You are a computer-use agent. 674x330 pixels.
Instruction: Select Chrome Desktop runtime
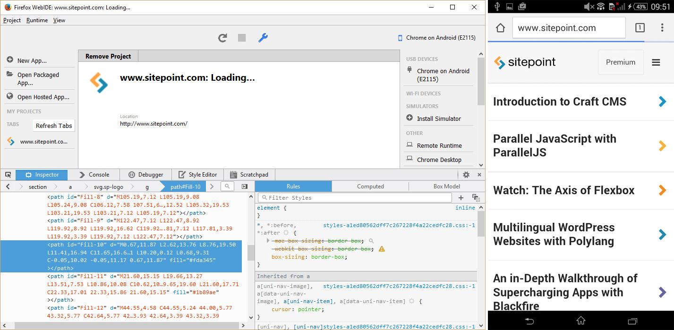tap(439, 160)
